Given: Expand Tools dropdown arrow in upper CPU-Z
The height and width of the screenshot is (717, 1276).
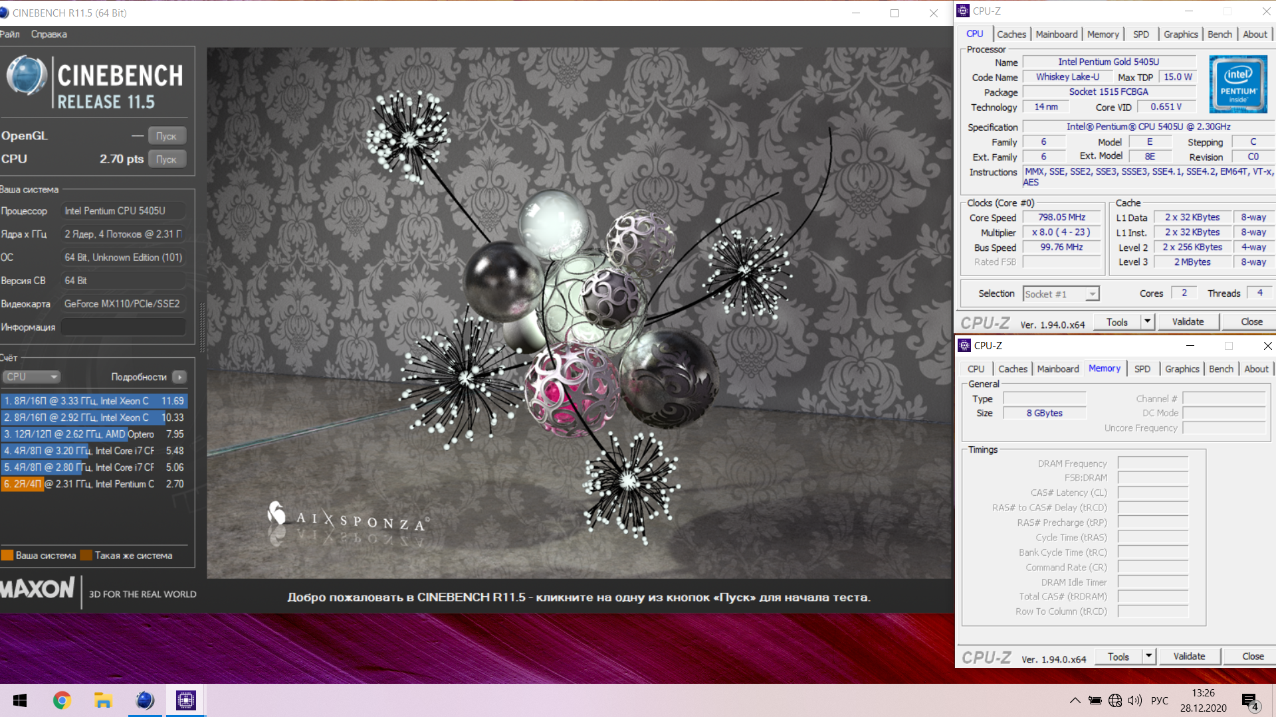Looking at the screenshot, I should coord(1147,322).
